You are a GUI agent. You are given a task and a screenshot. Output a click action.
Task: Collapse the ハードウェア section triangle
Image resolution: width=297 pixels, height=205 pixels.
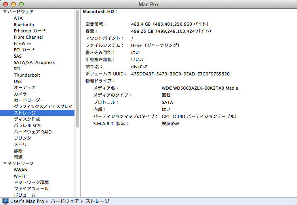5,12
